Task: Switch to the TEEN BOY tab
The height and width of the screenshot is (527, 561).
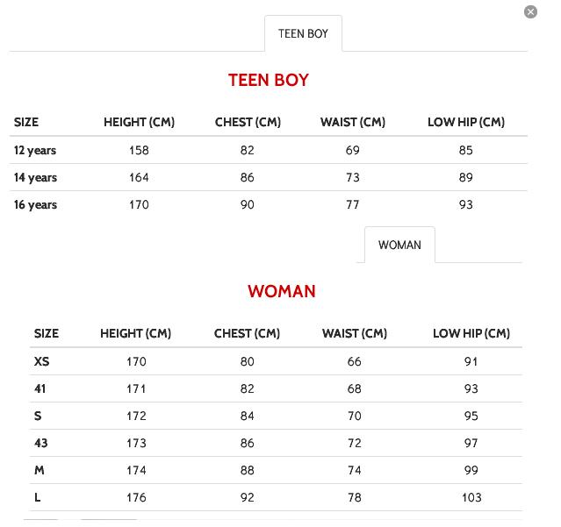Action: coord(303,34)
